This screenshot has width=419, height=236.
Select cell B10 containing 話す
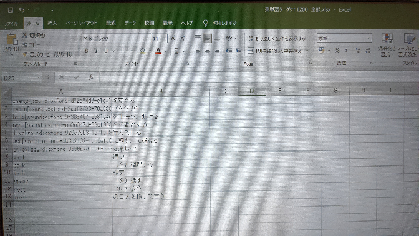point(161,173)
